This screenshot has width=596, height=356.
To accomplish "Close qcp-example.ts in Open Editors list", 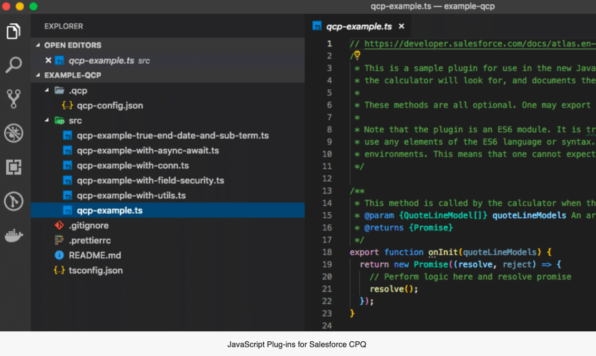I will tap(48, 61).
